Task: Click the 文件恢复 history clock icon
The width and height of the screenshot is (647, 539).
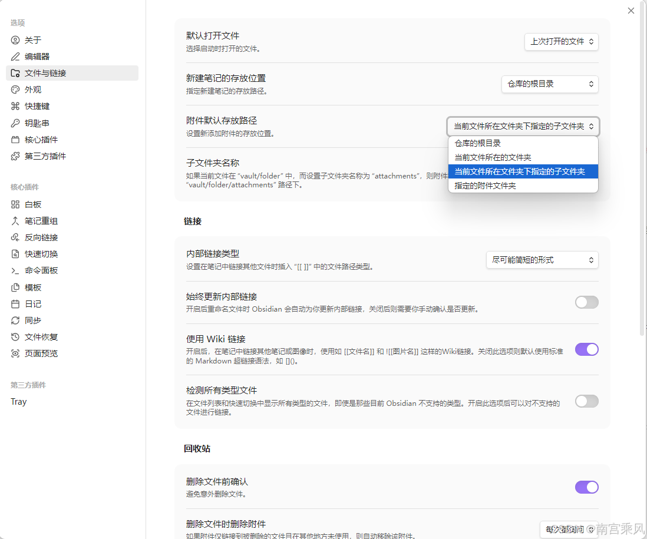Action: pyautogui.click(x=15, y=337)
